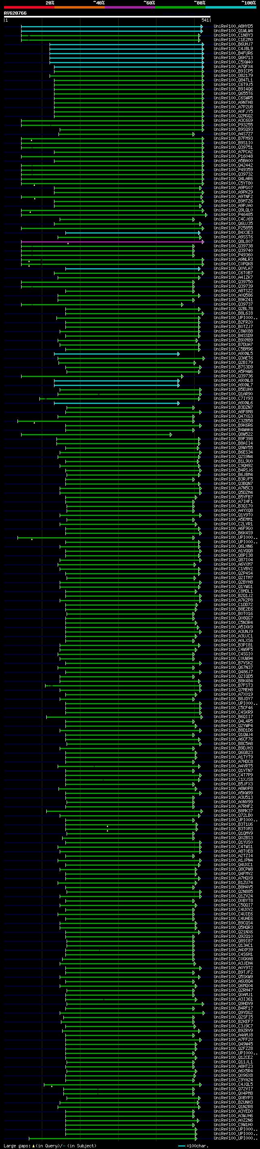Viewport: 260px width, 1149px height.
Task: Select the UniRef100_C5YT80 label
Action: [233, 183]
